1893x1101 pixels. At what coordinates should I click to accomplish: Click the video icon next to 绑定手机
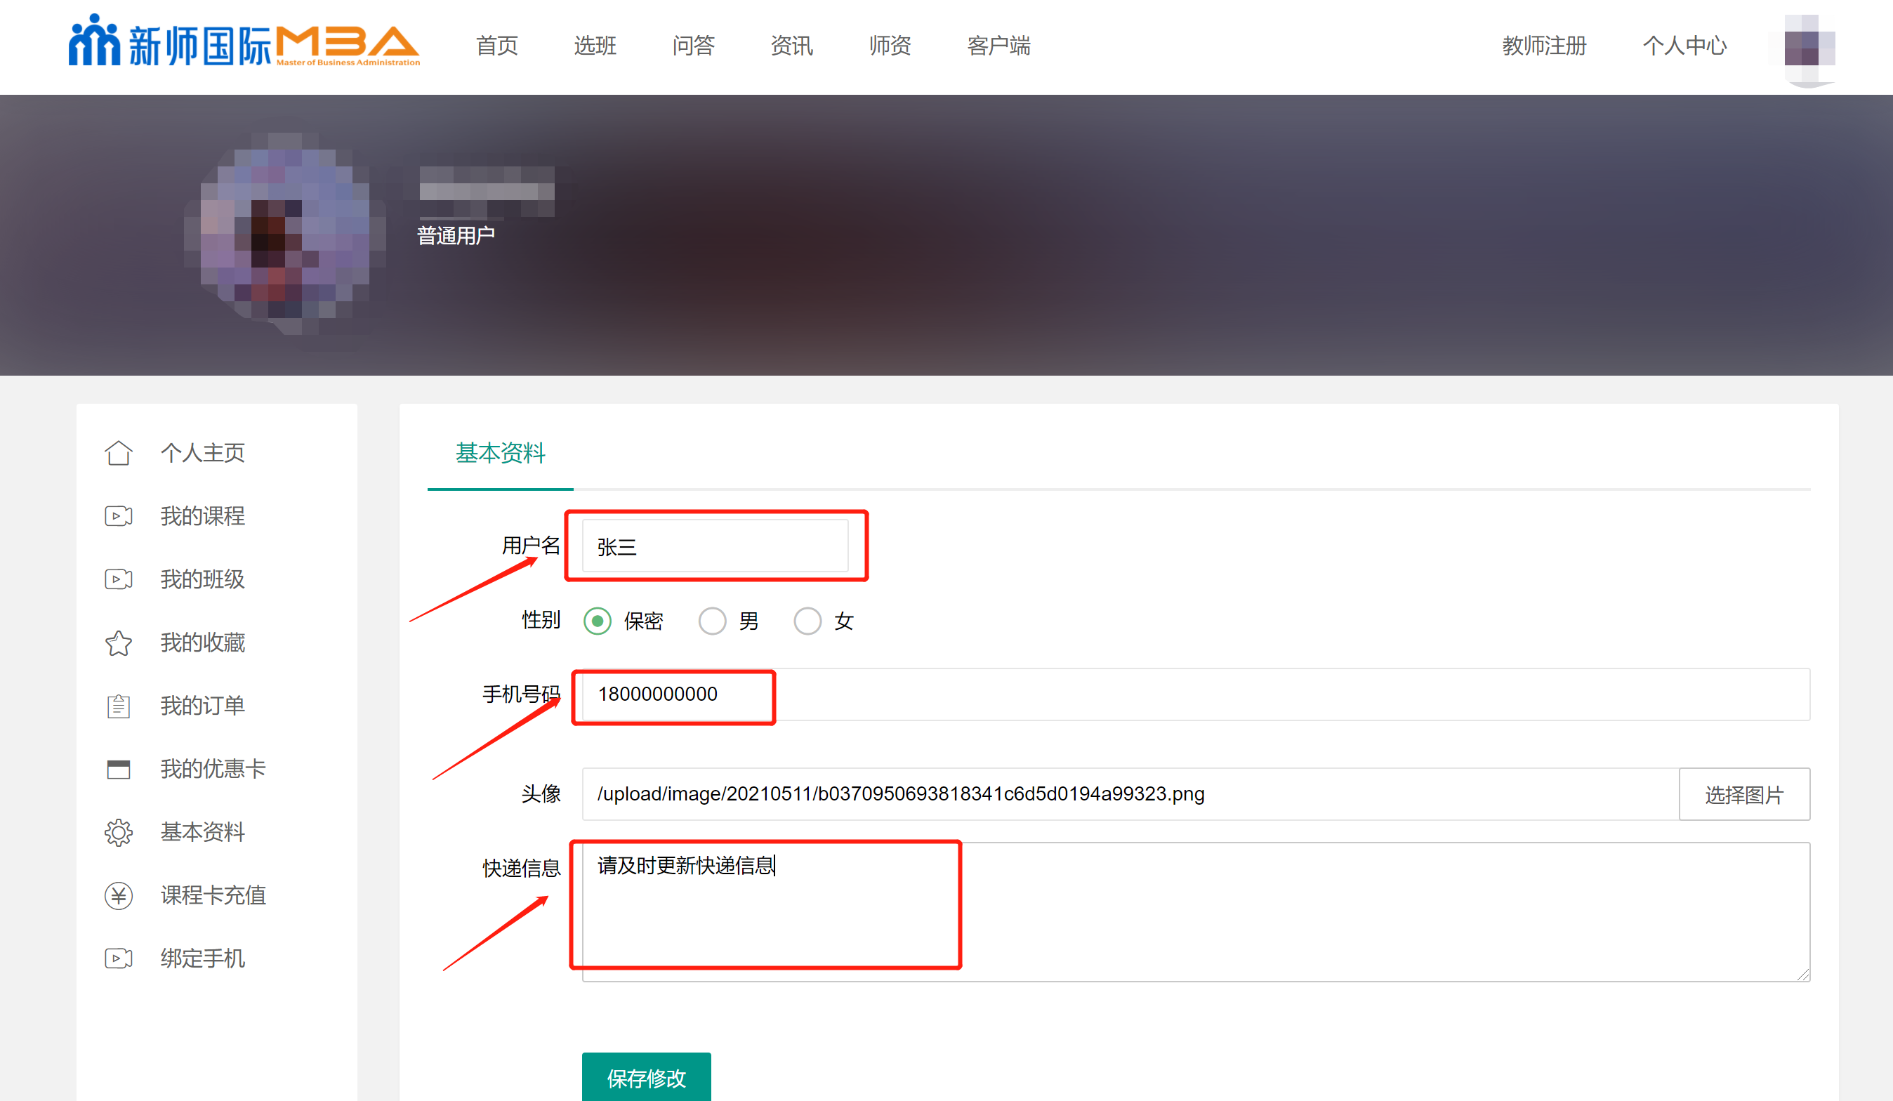click(118, 958)
